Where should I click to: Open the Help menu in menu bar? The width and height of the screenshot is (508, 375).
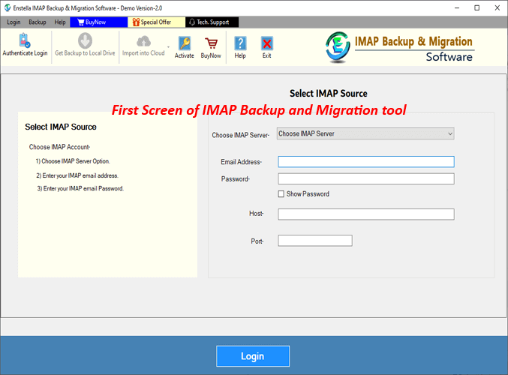60,22
